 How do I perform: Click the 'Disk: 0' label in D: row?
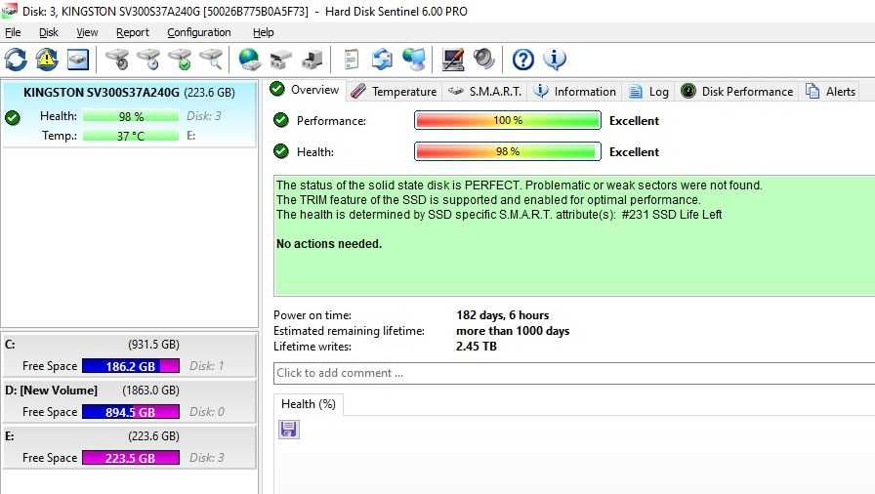(x=207, y=411)
